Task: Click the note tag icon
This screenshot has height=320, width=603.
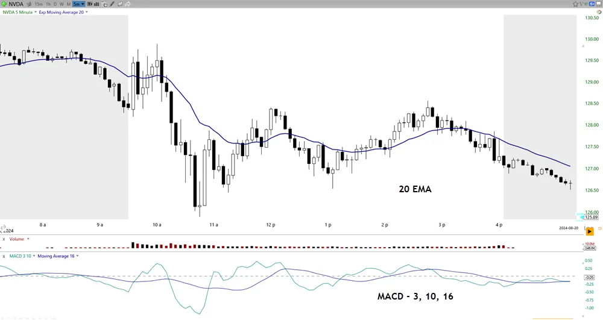Action: pyautogui.click(x=119, y=4)
